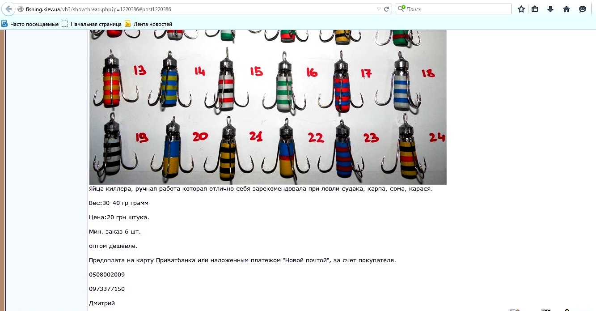This screenshot has width=596, height=311.
Task: Click the fishing lures photo
Action: (x=267, y=107)
